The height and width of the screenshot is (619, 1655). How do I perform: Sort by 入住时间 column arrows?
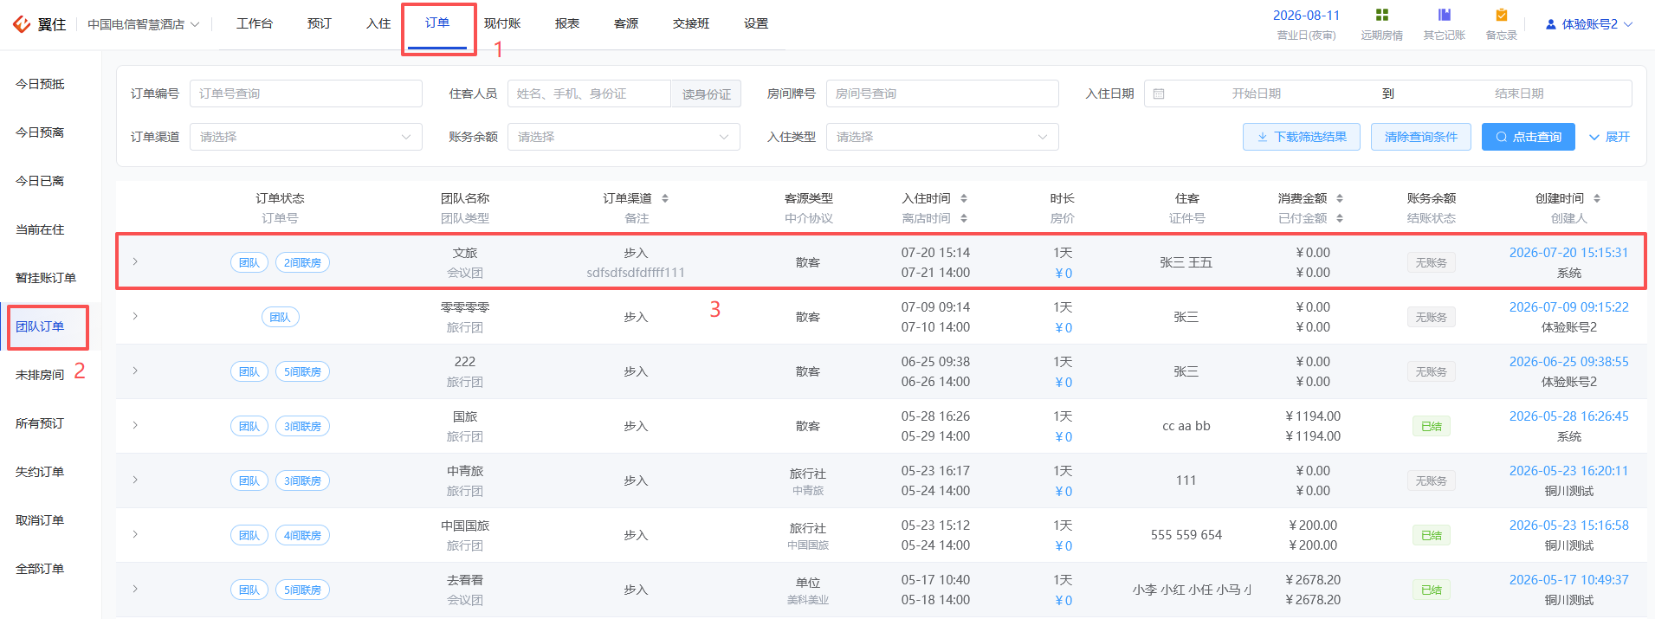click(x=964, y=198)
